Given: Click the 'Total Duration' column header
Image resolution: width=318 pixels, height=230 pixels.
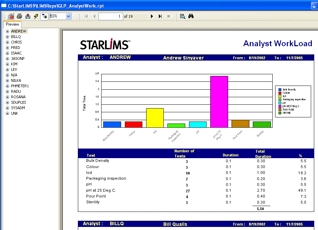Looking at the screenshot, I should (263, 154).
